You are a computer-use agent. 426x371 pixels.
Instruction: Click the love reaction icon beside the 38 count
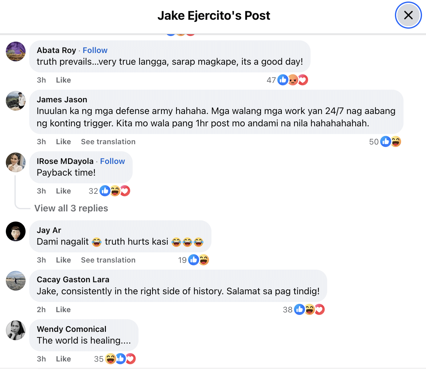[319, 309]
